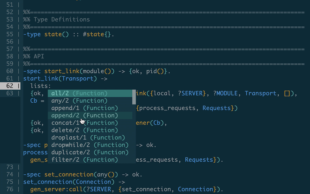Click 'gen_server:call' on line 76
Screen dimensions: 310x194
pos(56,189)
